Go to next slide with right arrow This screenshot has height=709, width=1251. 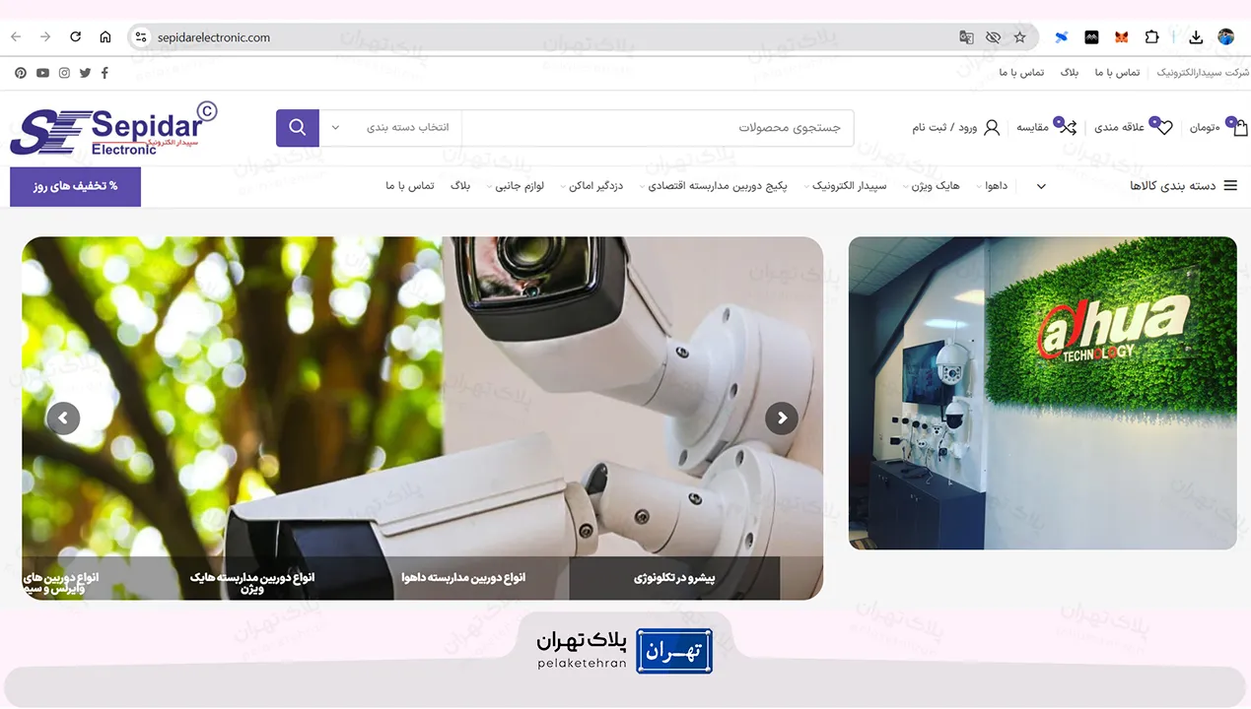[x=782, y=419]
